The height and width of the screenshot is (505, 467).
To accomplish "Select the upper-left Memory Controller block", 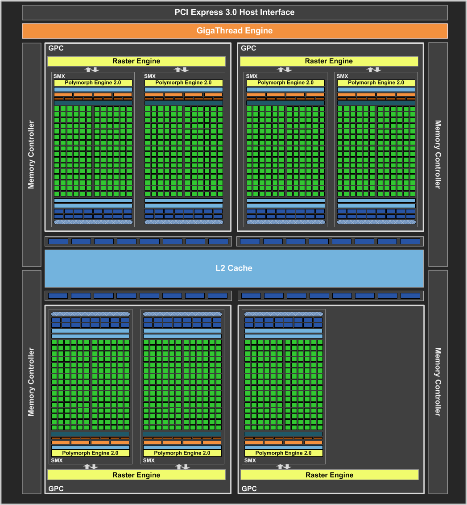I will tap(32, 154).
